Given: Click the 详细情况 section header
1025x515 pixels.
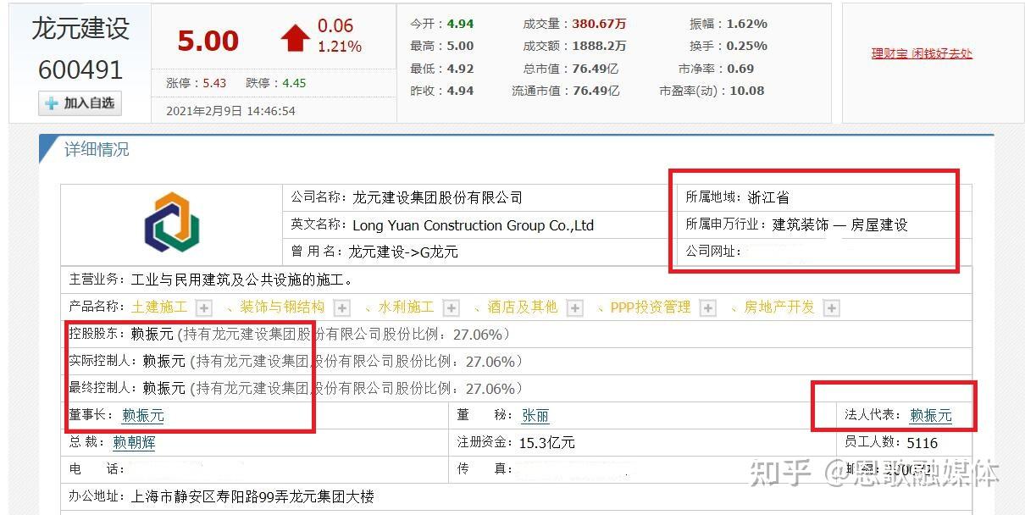Looking at the screenshot, I should coord(97,150).
